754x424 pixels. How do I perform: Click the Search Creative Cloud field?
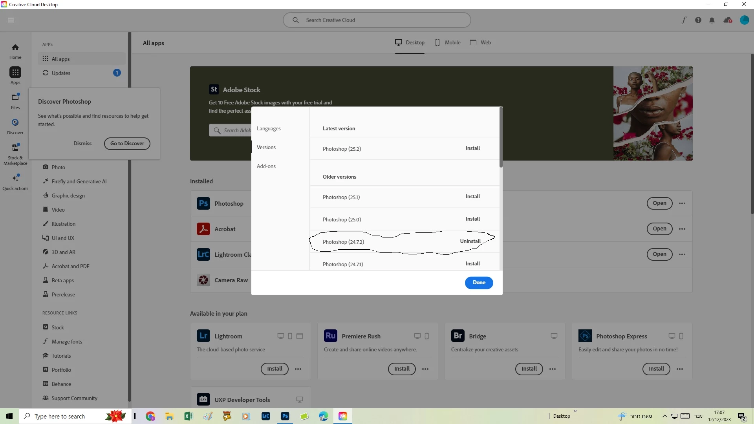[377, 20]
